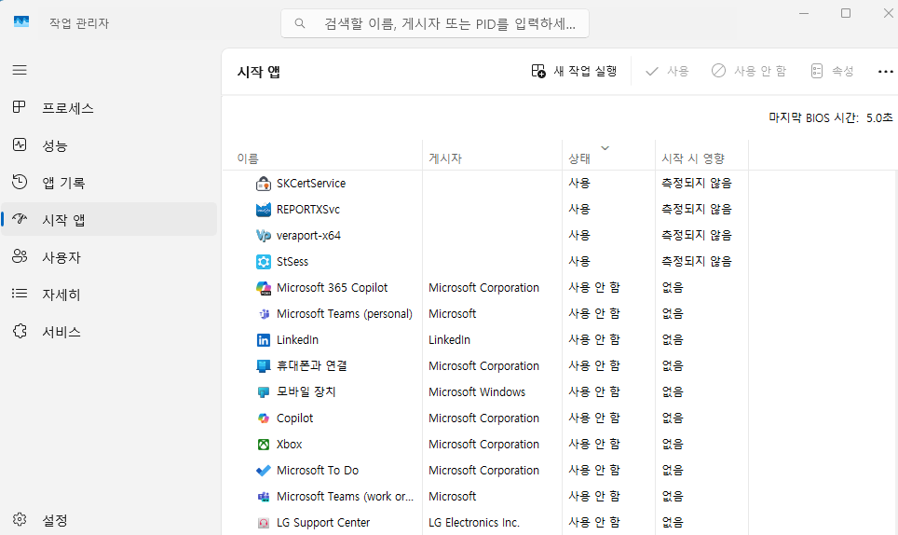This screenshot has height=535, width=898.
Task: Click Microsoft Windows publisher cell
Action: [x=477, y=391]
